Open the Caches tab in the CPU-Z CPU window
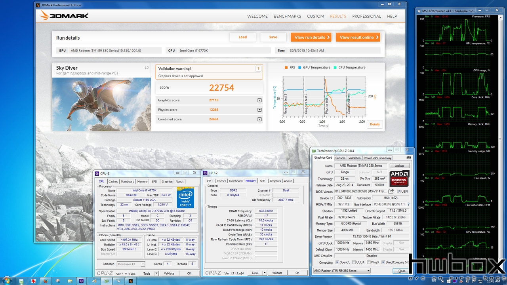Image resolution: width=507 pixels, height=285 pixels. click(x=113, y=182)
